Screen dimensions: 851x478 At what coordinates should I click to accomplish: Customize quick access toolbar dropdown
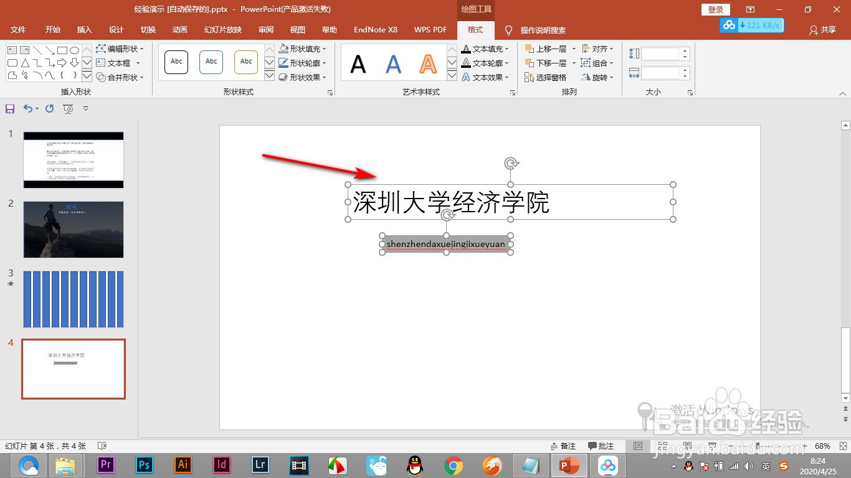[x=86, y=109]
